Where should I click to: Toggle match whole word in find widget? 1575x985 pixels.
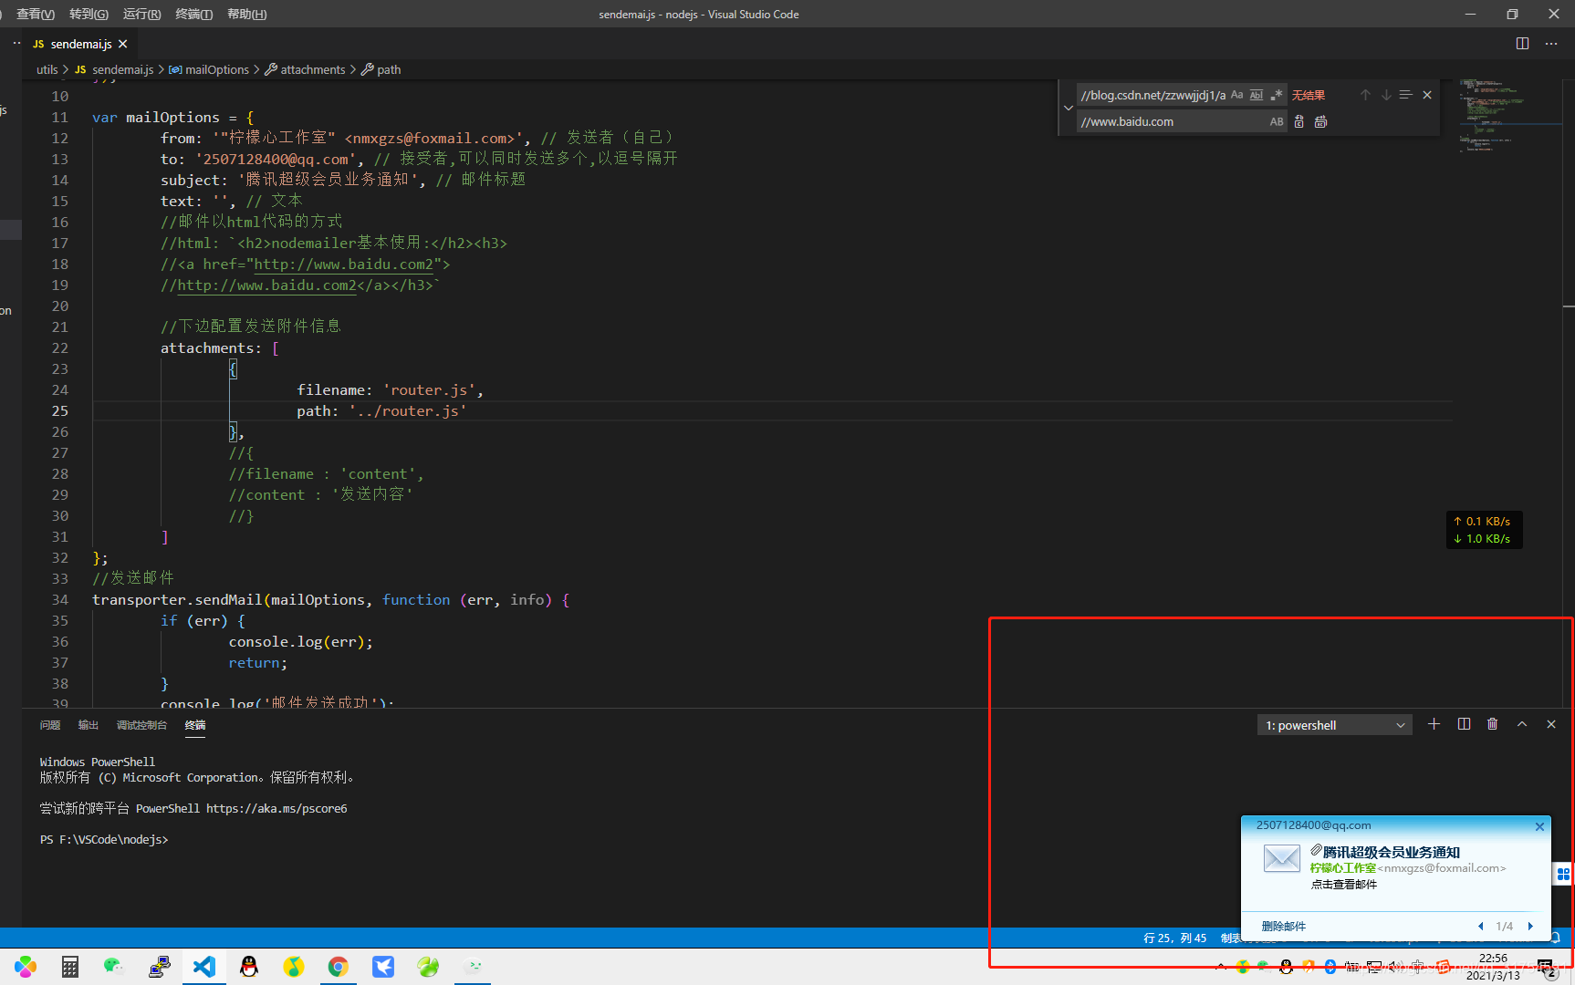[1257, 95]
